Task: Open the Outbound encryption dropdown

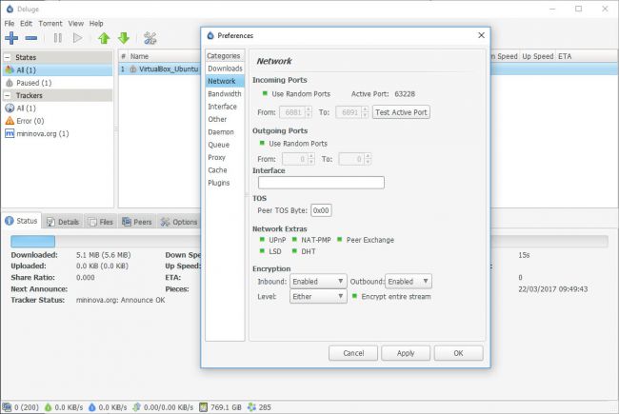Action: click(x=409, y=281)
